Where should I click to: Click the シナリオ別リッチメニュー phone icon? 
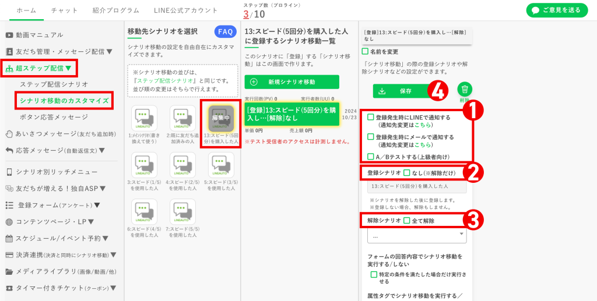[x=9, y=172]
